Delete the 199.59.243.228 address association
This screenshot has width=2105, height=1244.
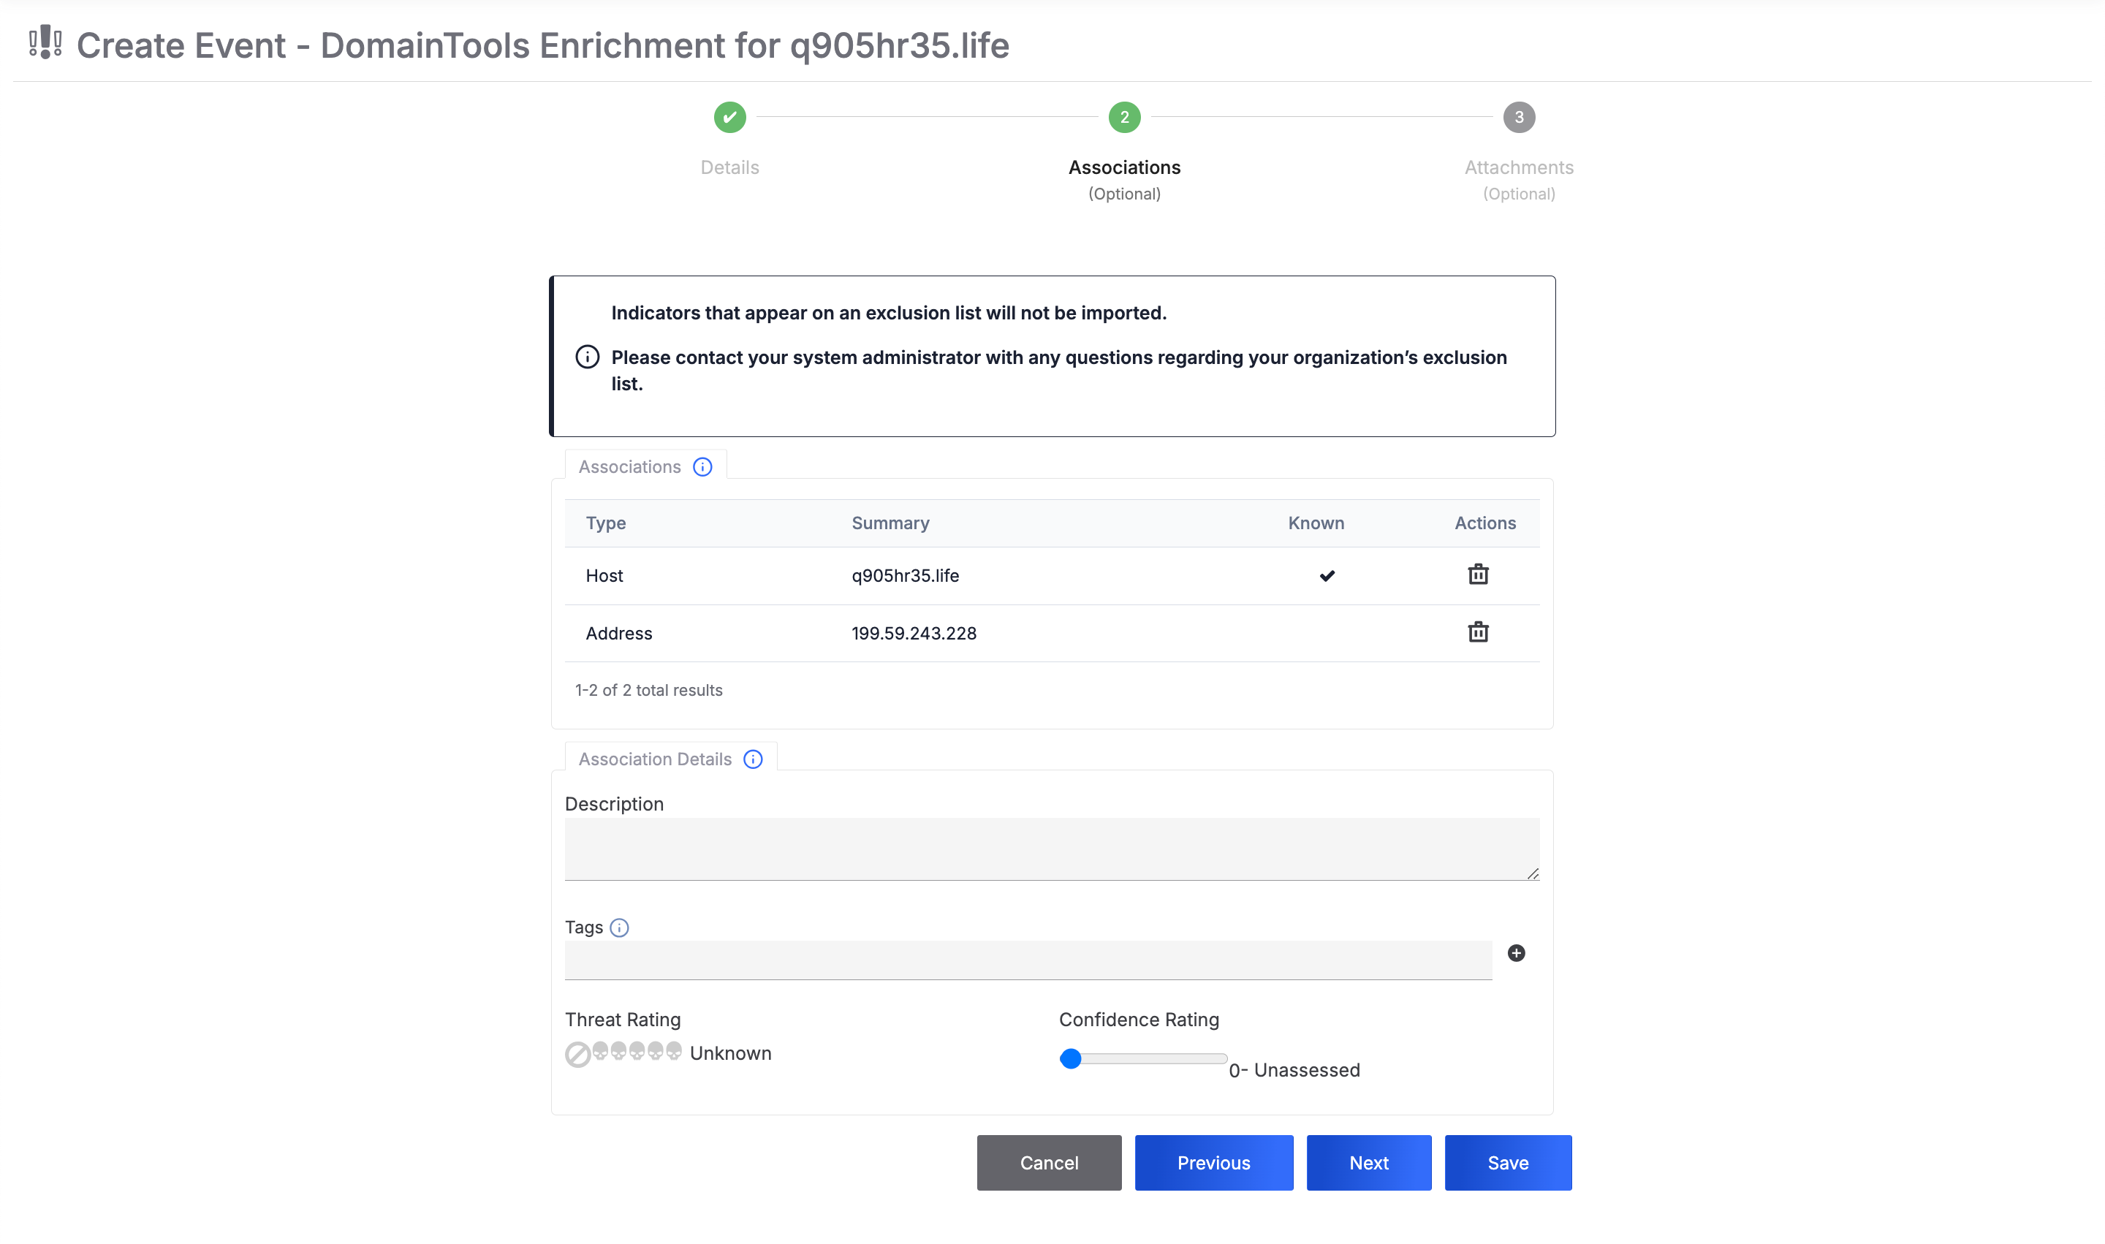[x=1478, y=633]
